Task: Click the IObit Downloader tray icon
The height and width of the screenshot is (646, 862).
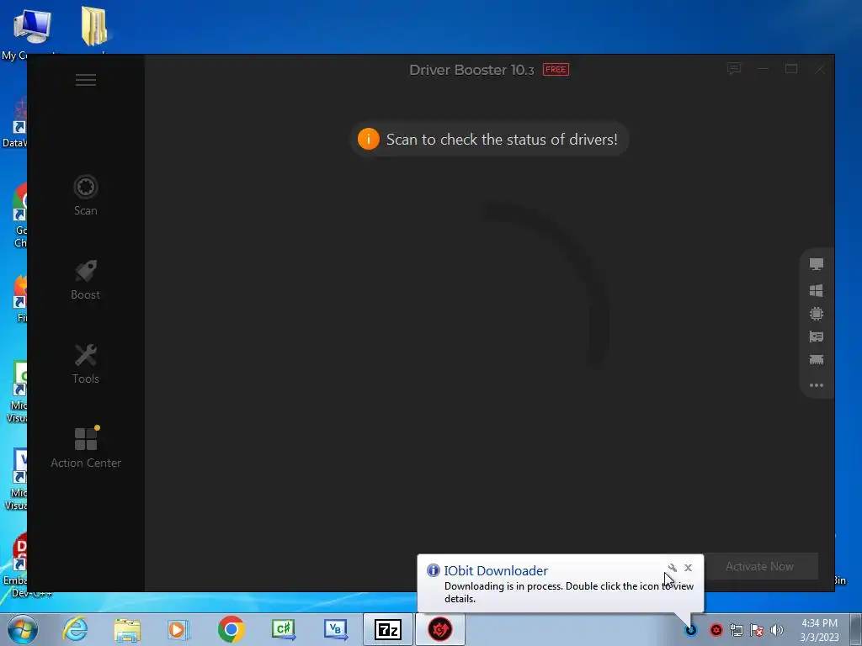Action: click(691, 630)
